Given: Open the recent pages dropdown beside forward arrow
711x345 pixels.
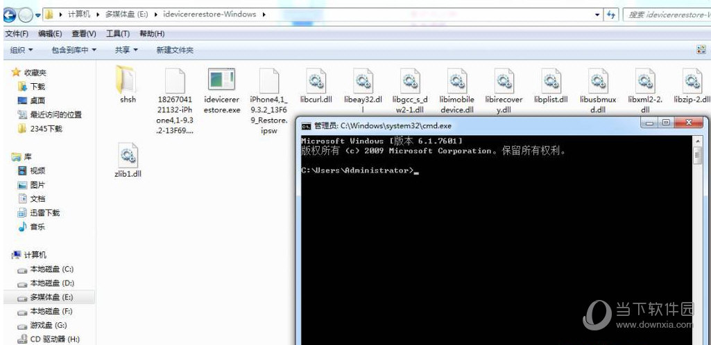Looking at the screenshot, I should click(37, 15).
